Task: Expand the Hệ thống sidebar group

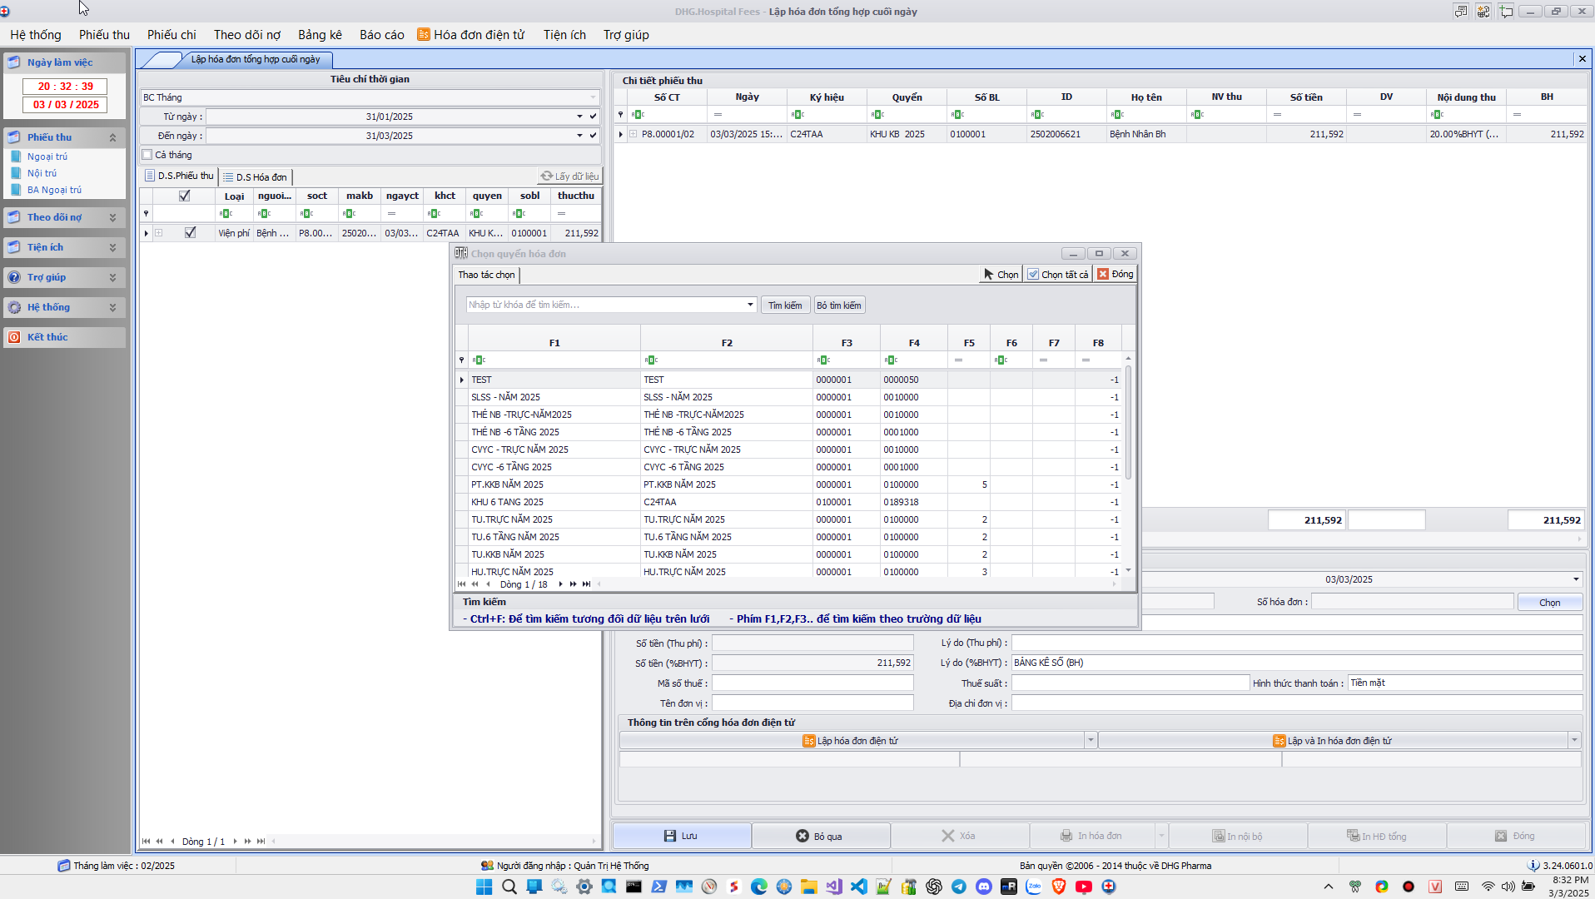Action: [x=112, y=307]
